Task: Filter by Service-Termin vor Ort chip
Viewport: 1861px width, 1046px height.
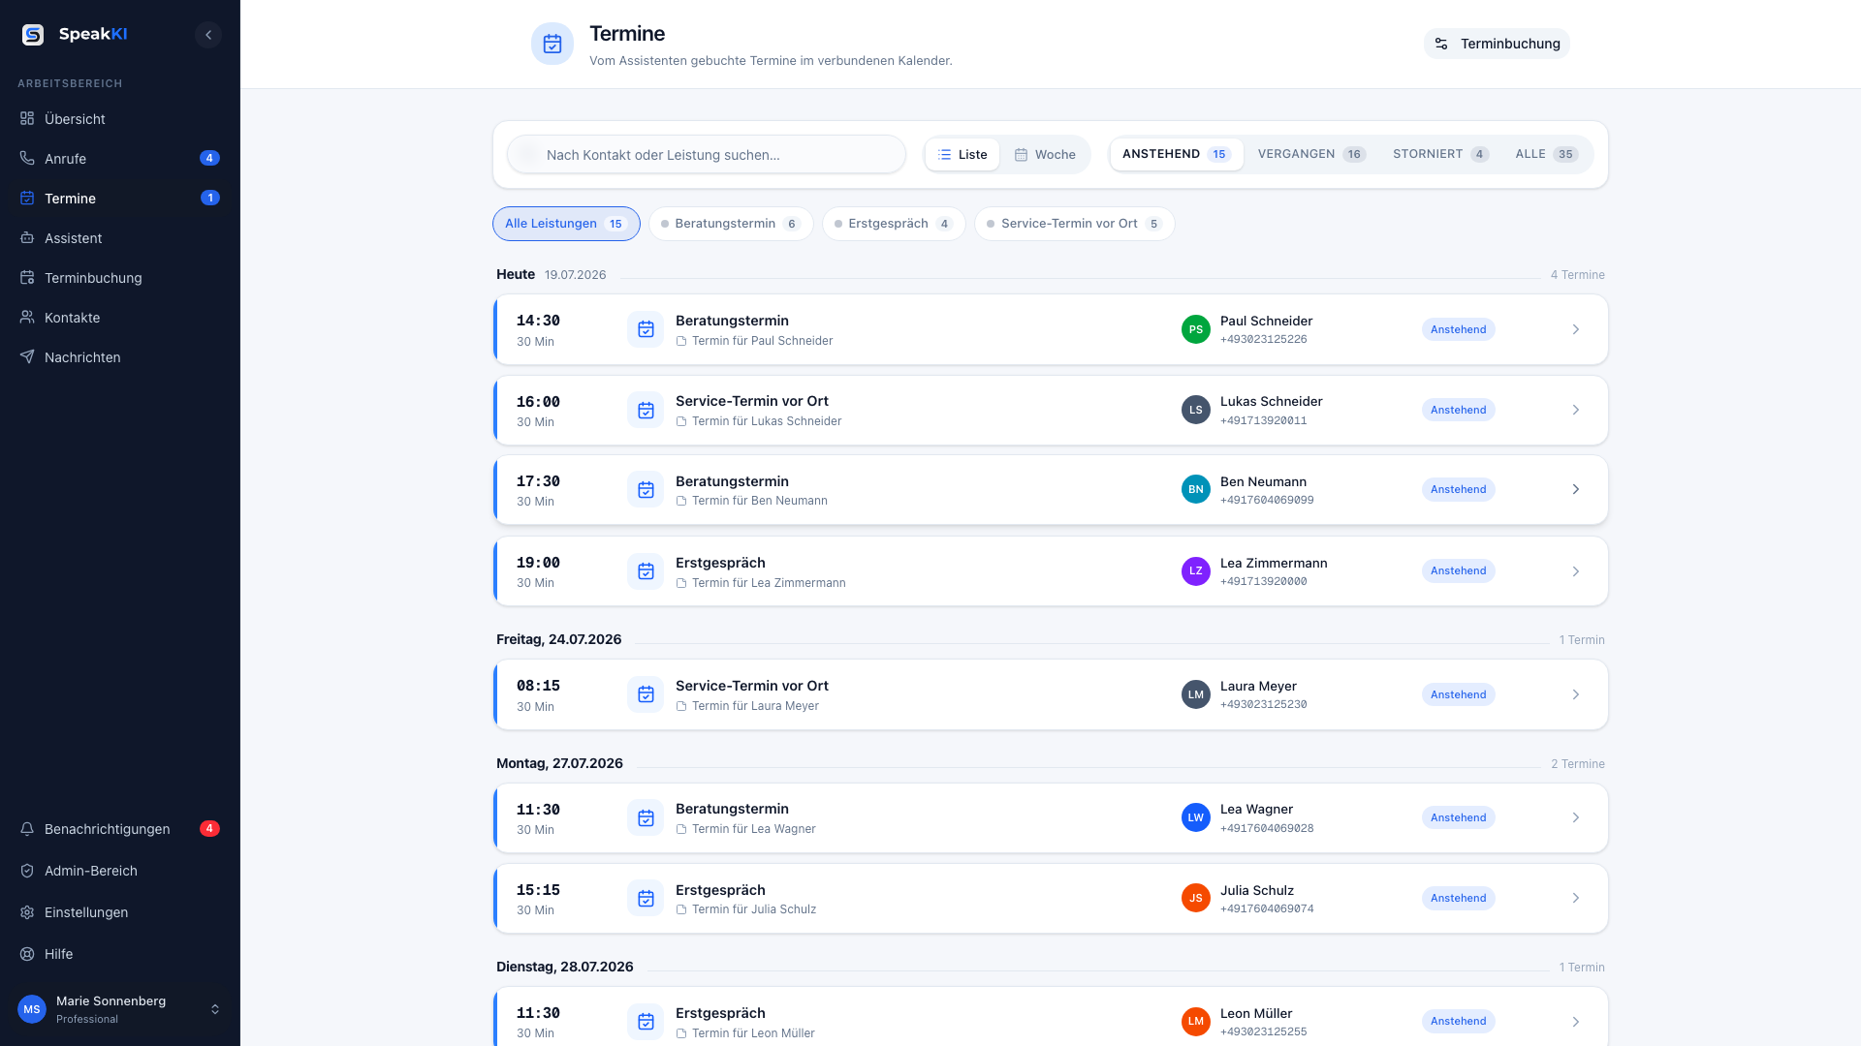Action: [1075, 224]
